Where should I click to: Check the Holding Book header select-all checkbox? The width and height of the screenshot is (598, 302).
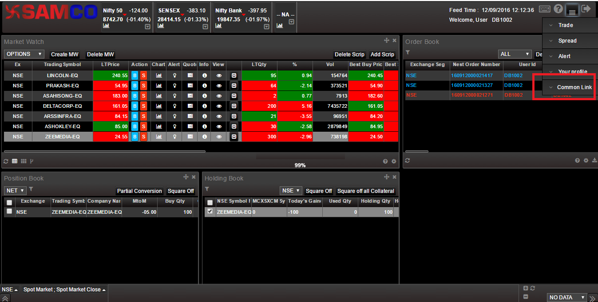[x=210, y=202]
